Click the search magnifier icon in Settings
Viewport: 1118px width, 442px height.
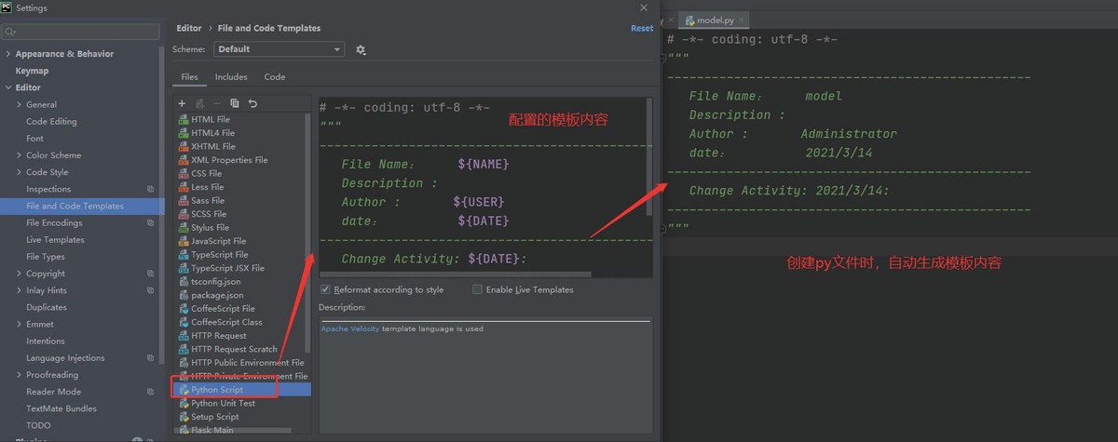click(9, 33)
